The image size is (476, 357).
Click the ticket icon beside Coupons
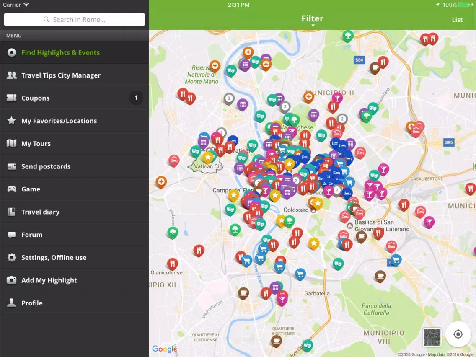point(12,98)
